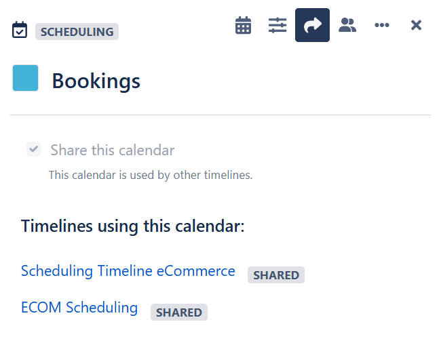439x343 pixels.
Task: Click the "used by other timelines" note
Action: pos(150,175)
